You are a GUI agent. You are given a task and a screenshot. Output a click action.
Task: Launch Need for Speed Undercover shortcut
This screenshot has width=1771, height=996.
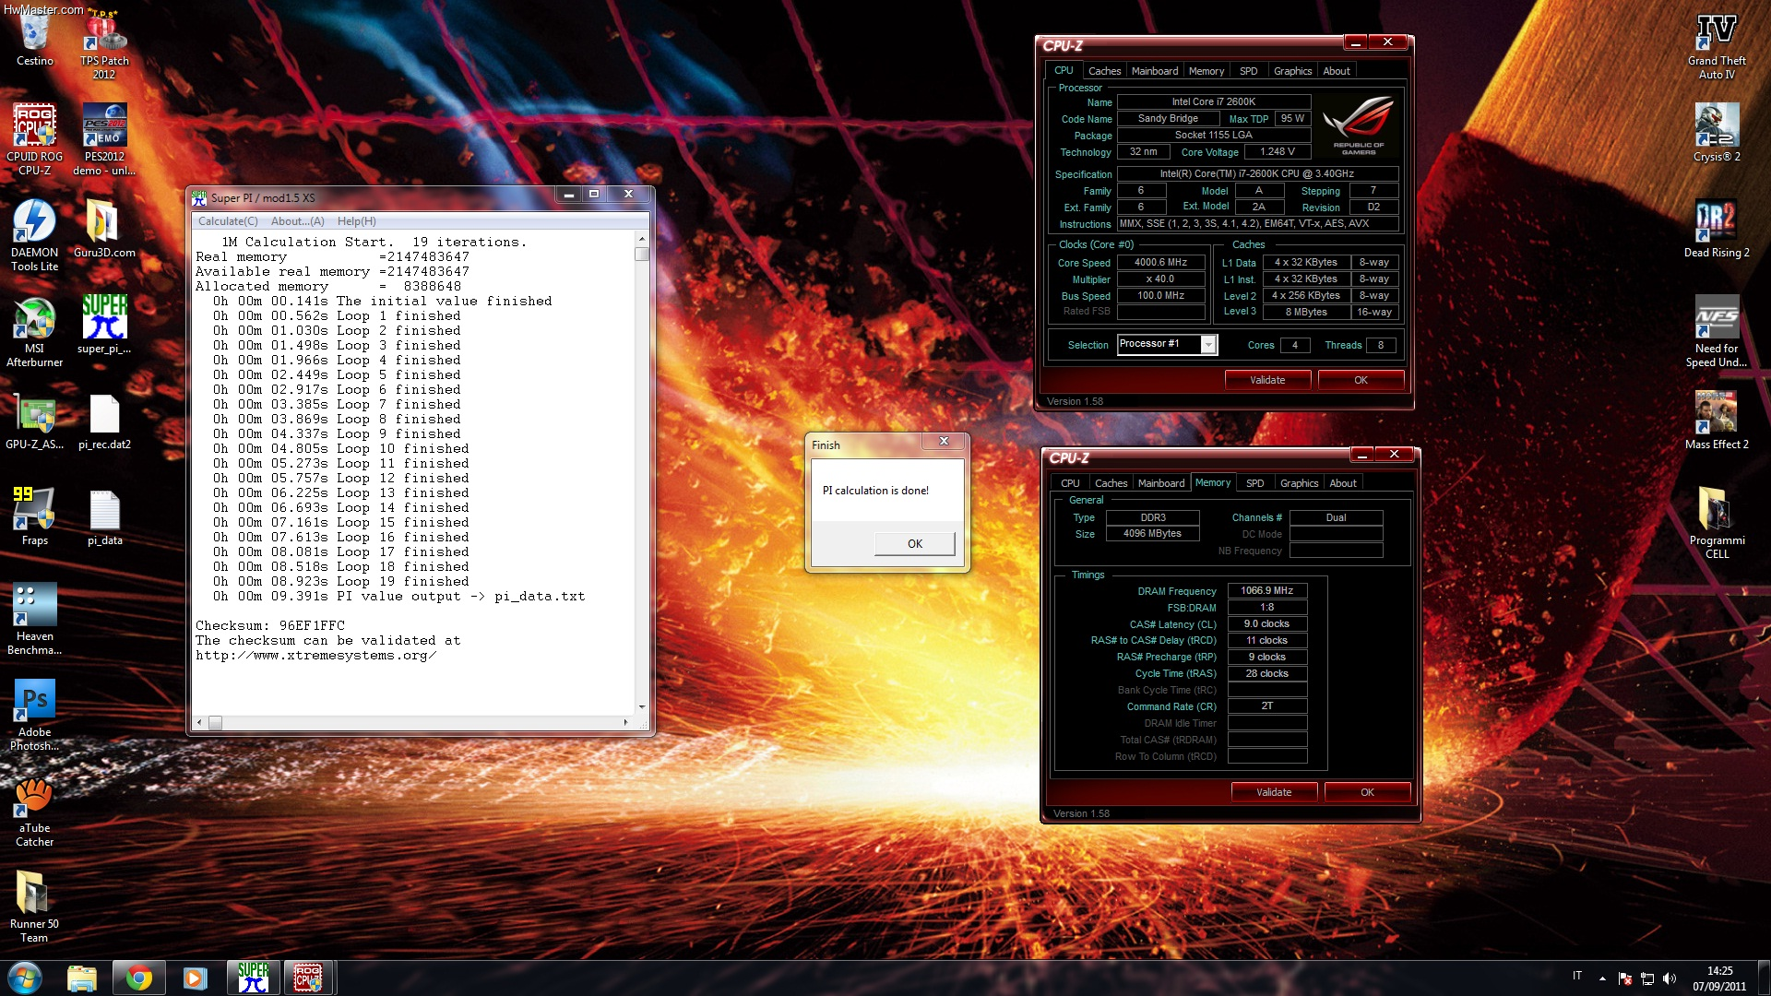[1717, 331]
